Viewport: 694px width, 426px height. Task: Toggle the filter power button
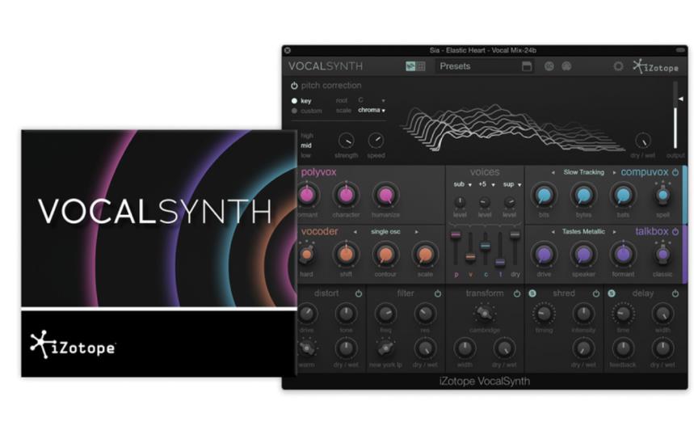438,293
